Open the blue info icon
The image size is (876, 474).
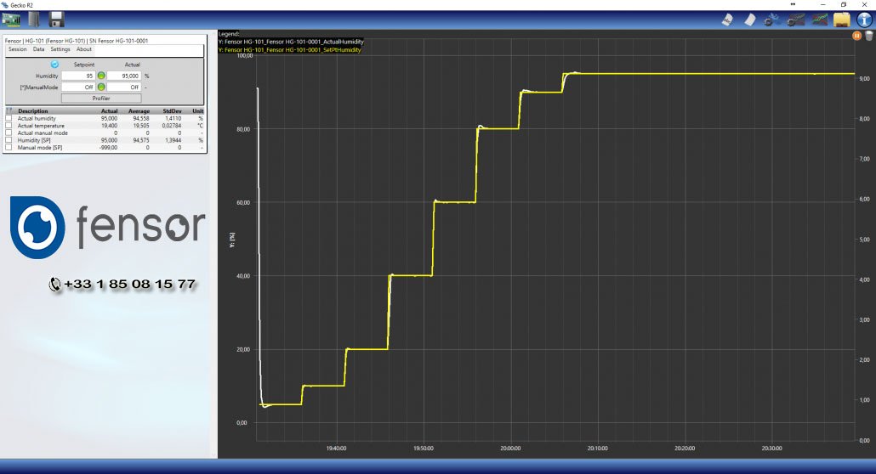[x=864, y=20]
